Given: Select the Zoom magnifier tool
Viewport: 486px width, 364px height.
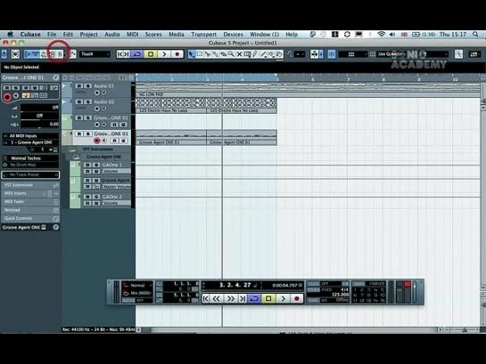Looking at the screenshot, I should [231, 54].
